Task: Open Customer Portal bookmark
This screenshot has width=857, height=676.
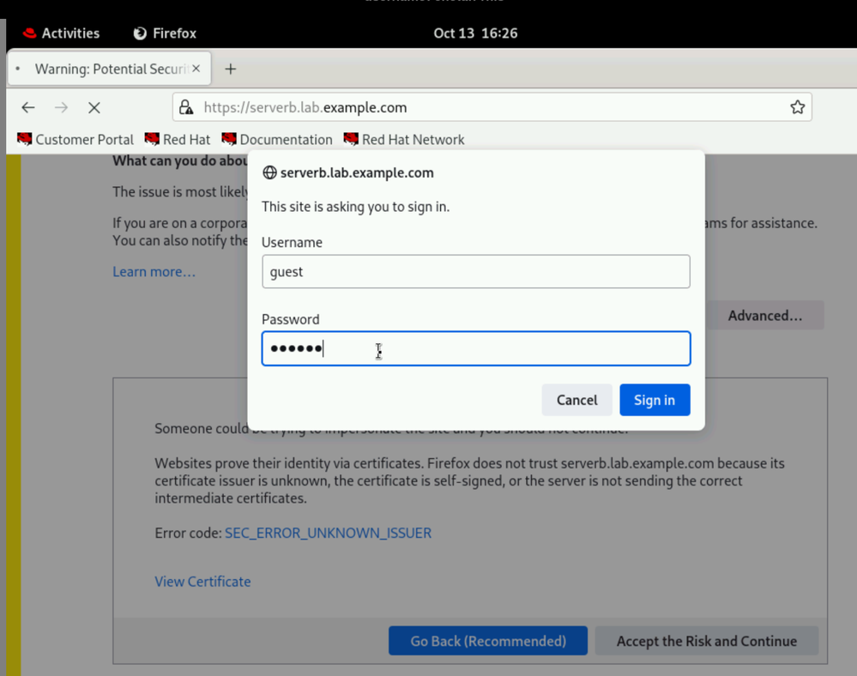Action: 75,139
